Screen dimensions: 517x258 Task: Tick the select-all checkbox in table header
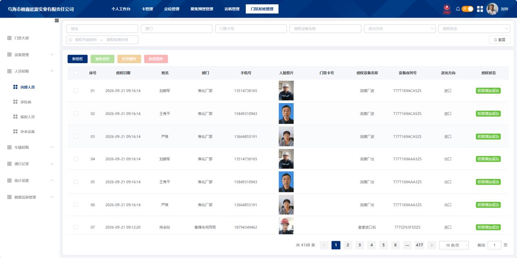point(76,73)
